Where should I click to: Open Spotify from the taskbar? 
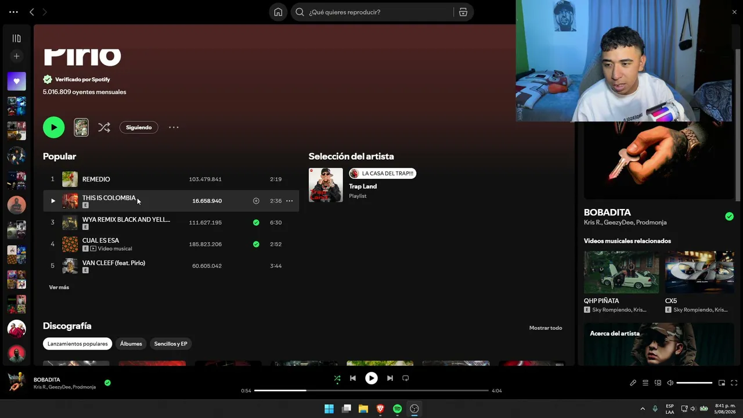(x=397, y=409)
